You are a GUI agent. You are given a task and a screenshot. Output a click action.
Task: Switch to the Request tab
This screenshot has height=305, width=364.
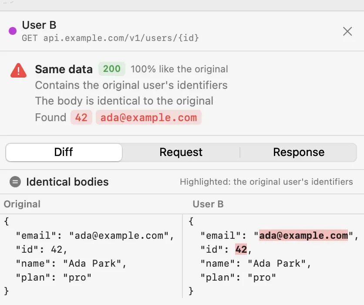[x=181, y=152]
